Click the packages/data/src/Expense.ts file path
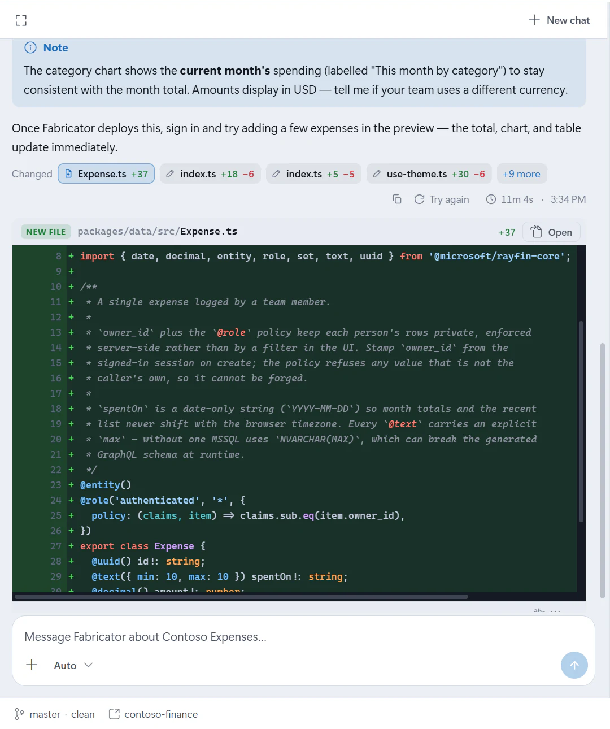The image size is (610, 729). [158, 232]
